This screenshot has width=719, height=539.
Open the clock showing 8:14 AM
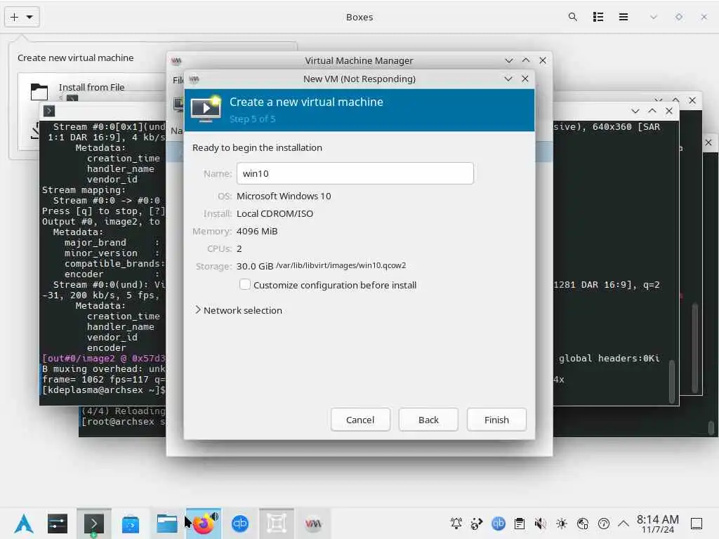point(657,524)
